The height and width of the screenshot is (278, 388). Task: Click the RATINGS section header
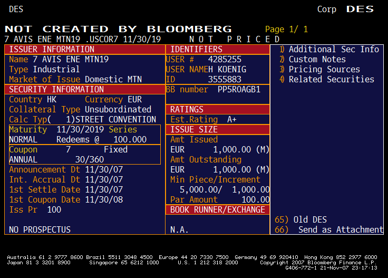coord(218,109)
